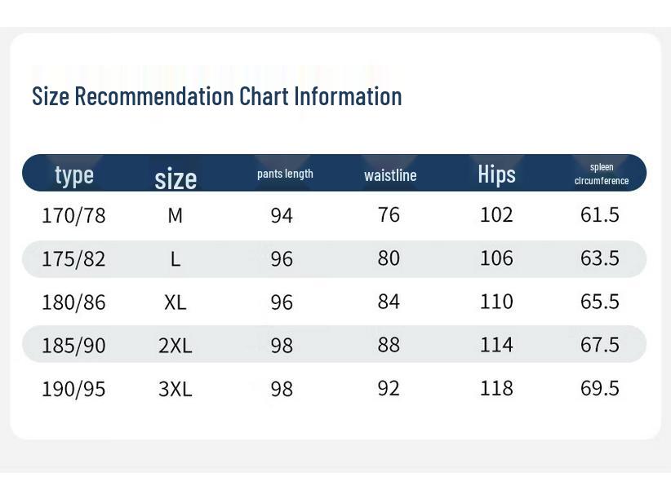Select the type column header
Image resolution: width=671 pixels, height=503 pixels.
[74, 174]
